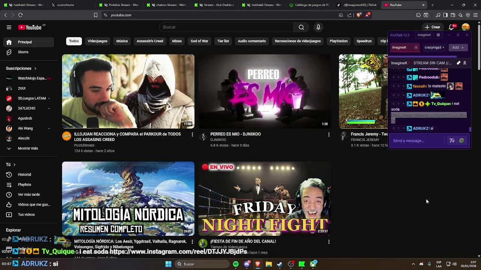Select the Todos filter chip
481x270 pixels.
74,41
